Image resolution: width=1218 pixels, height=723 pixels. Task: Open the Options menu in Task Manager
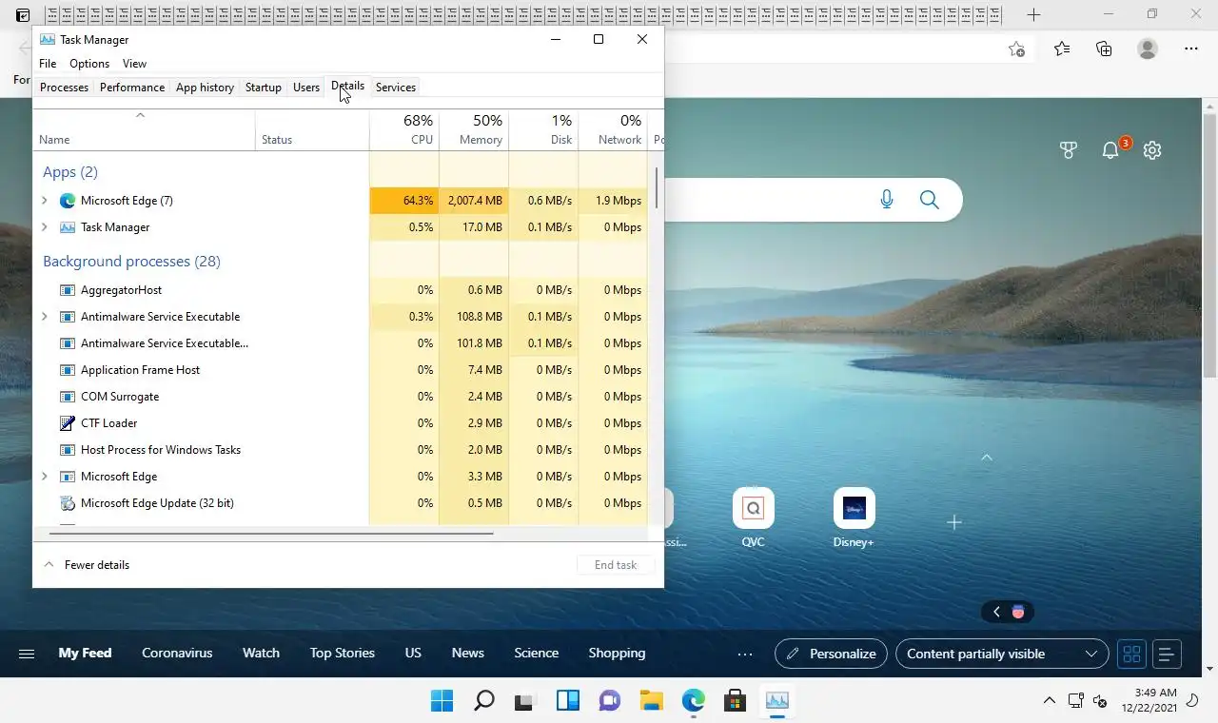89,64
